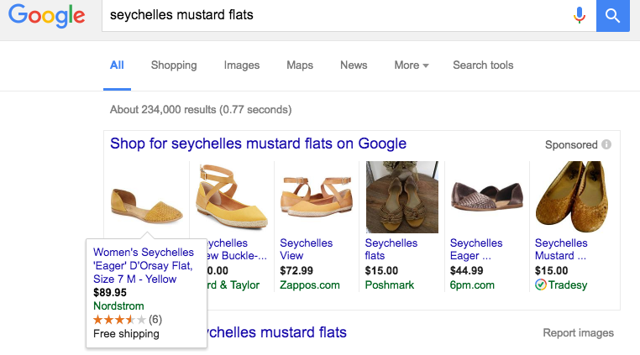Open the Seychelles Eager product link
The width and height of the screenshot is (640, 355).
[x=476, y=249]
